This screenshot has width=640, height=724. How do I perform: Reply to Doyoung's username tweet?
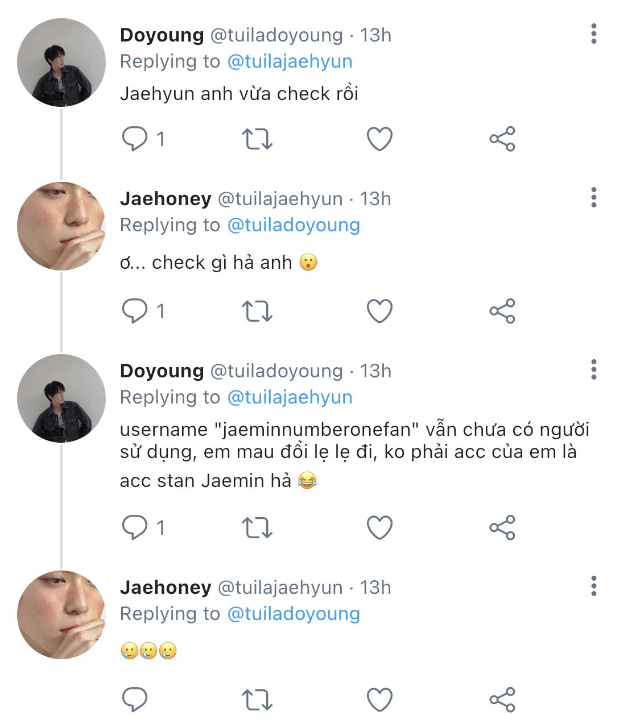(x=135, y=527)
